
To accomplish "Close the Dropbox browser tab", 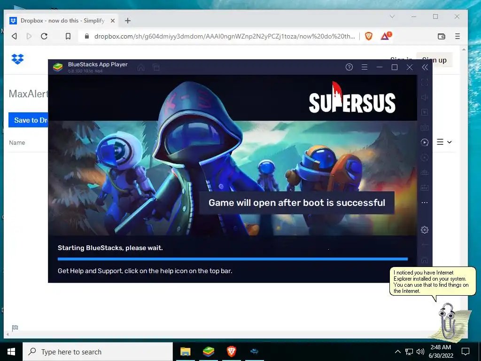I will (113, 21).
